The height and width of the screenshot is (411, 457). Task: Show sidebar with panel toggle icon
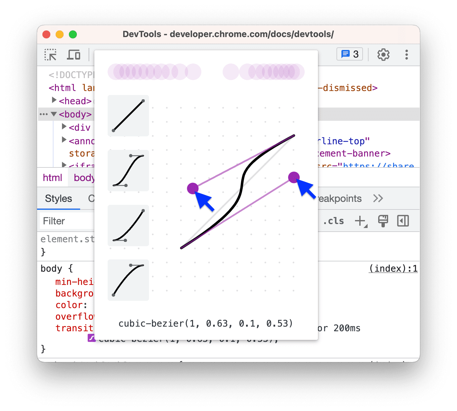click(403, 221)
